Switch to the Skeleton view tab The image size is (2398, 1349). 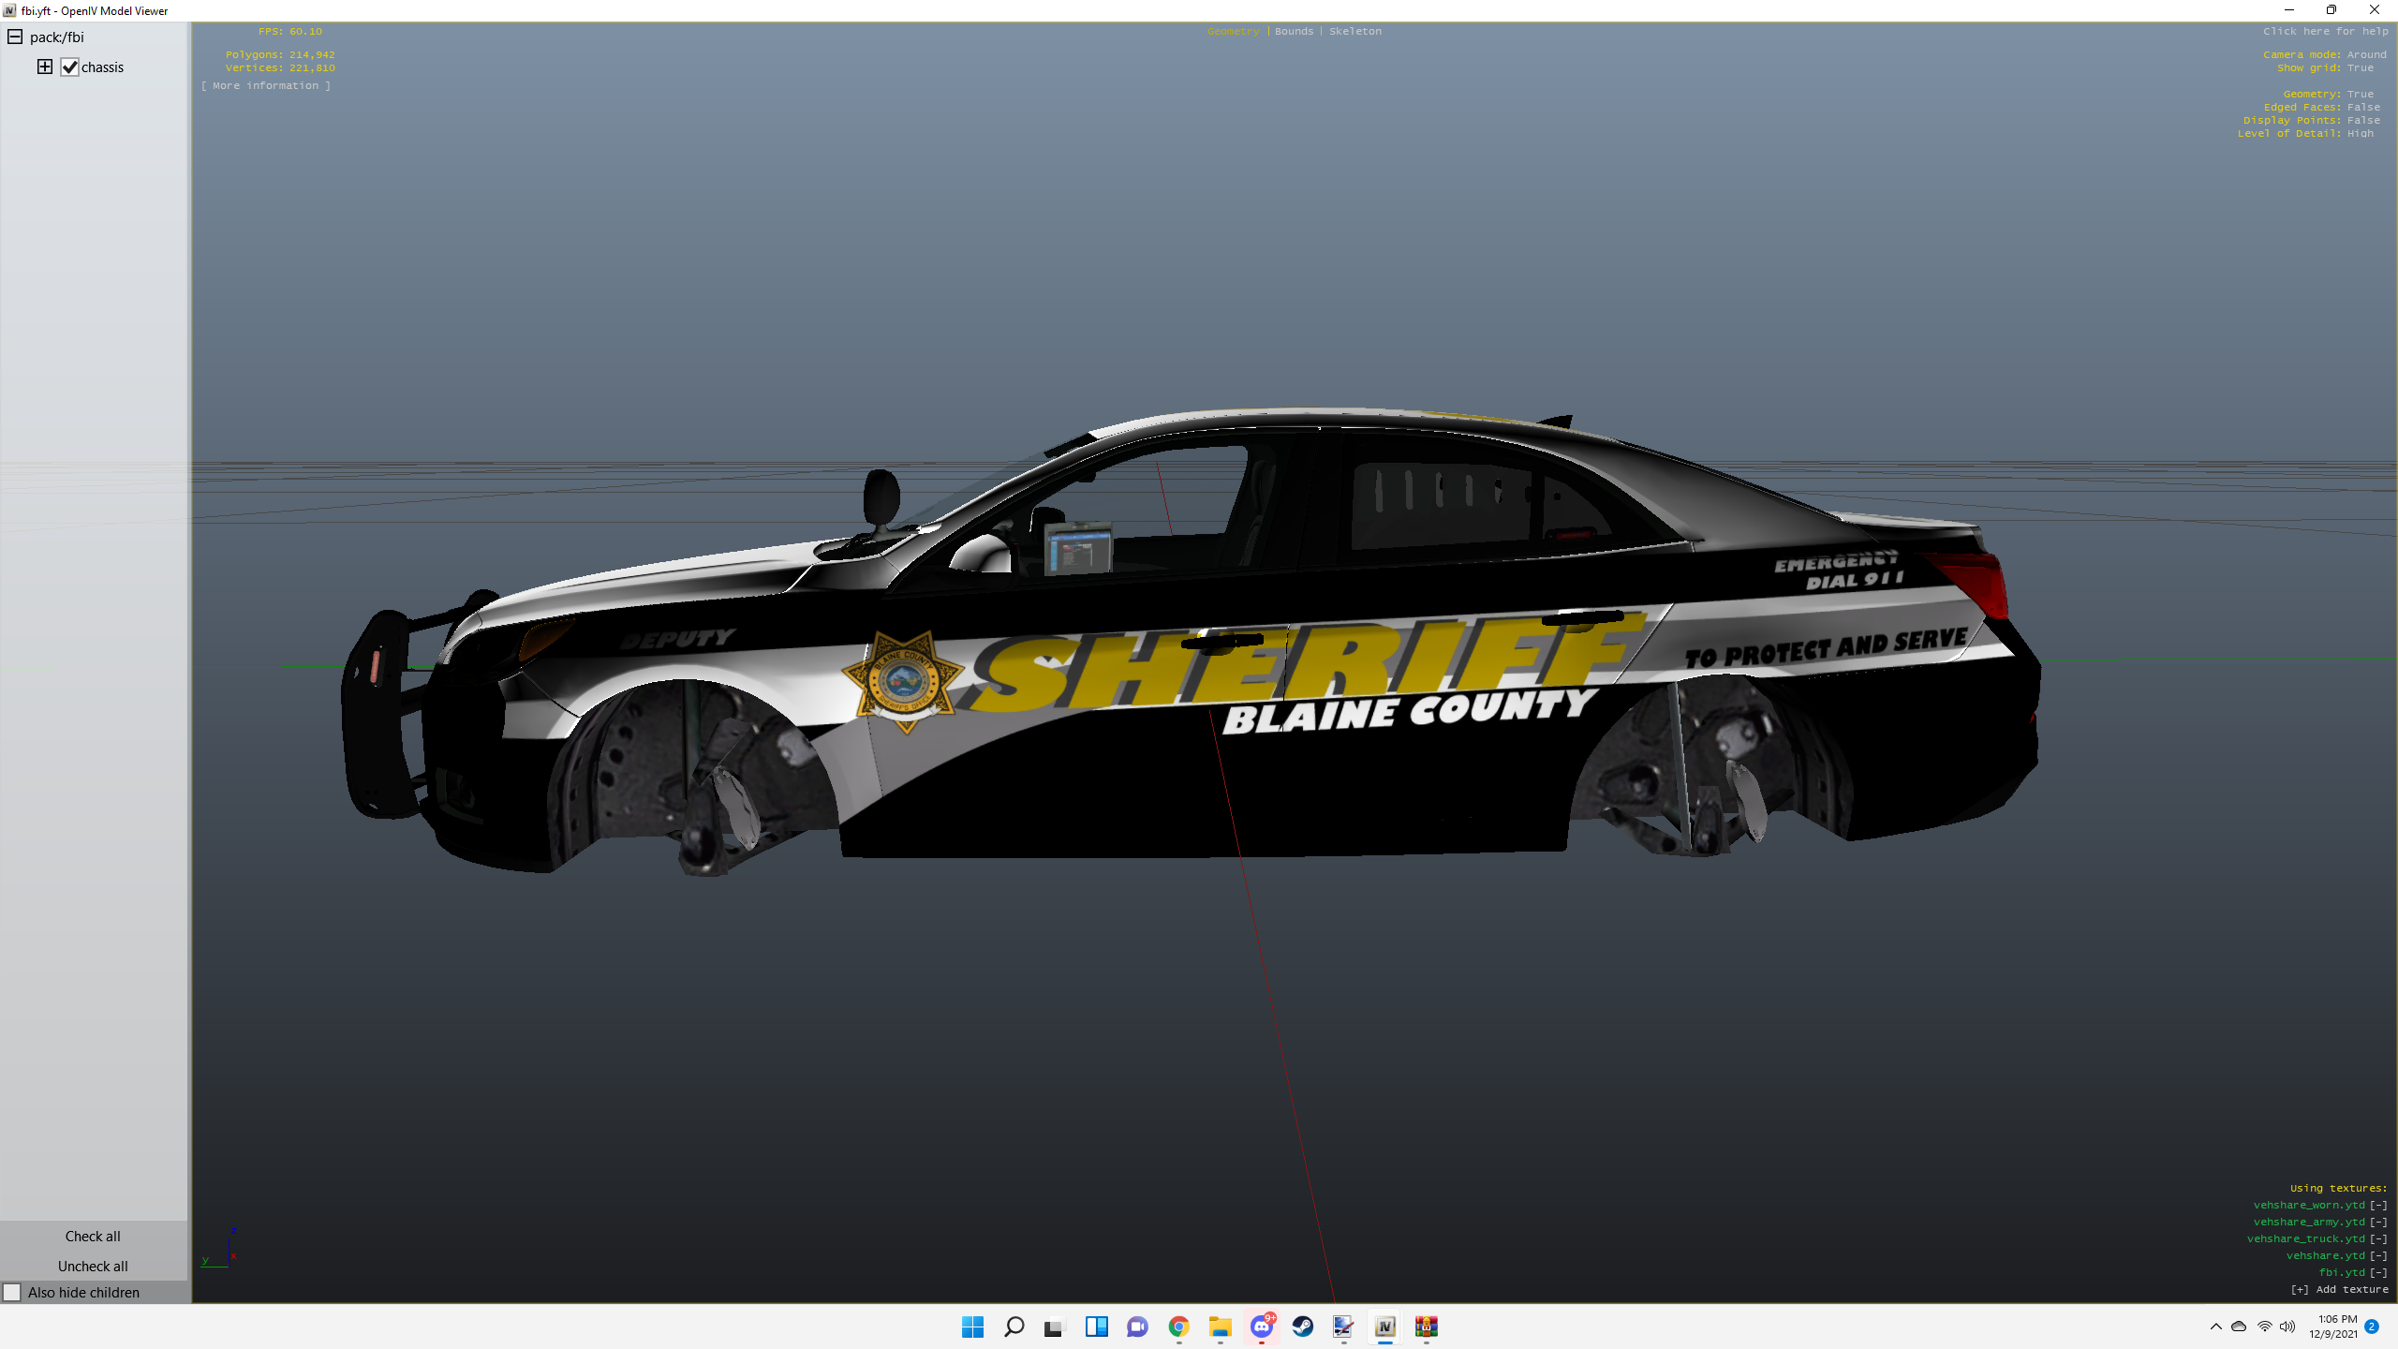[1354, 31]
